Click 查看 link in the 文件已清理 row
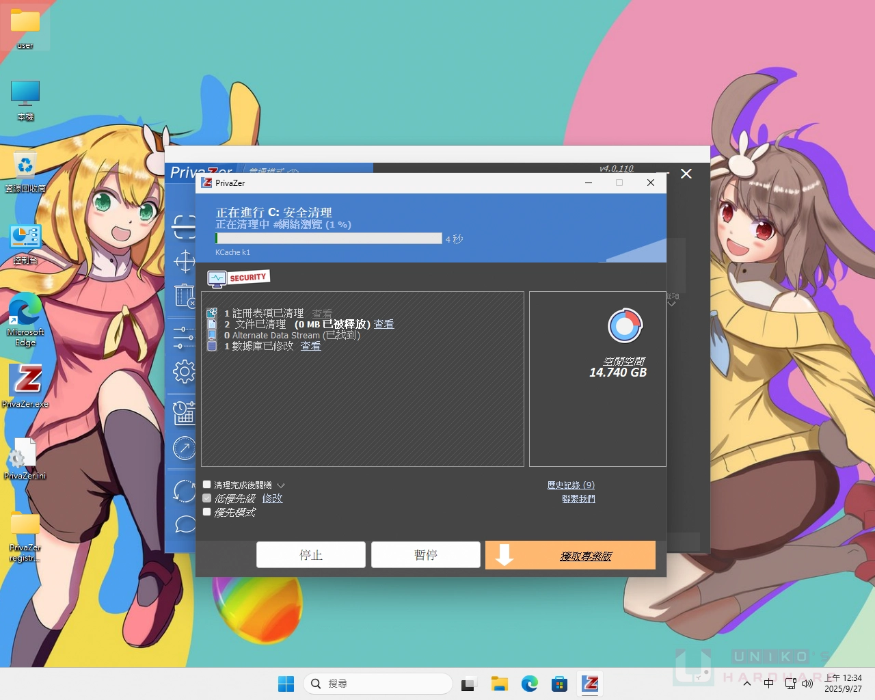The height and width of the screenshot is (700, 875). (383, 324)
